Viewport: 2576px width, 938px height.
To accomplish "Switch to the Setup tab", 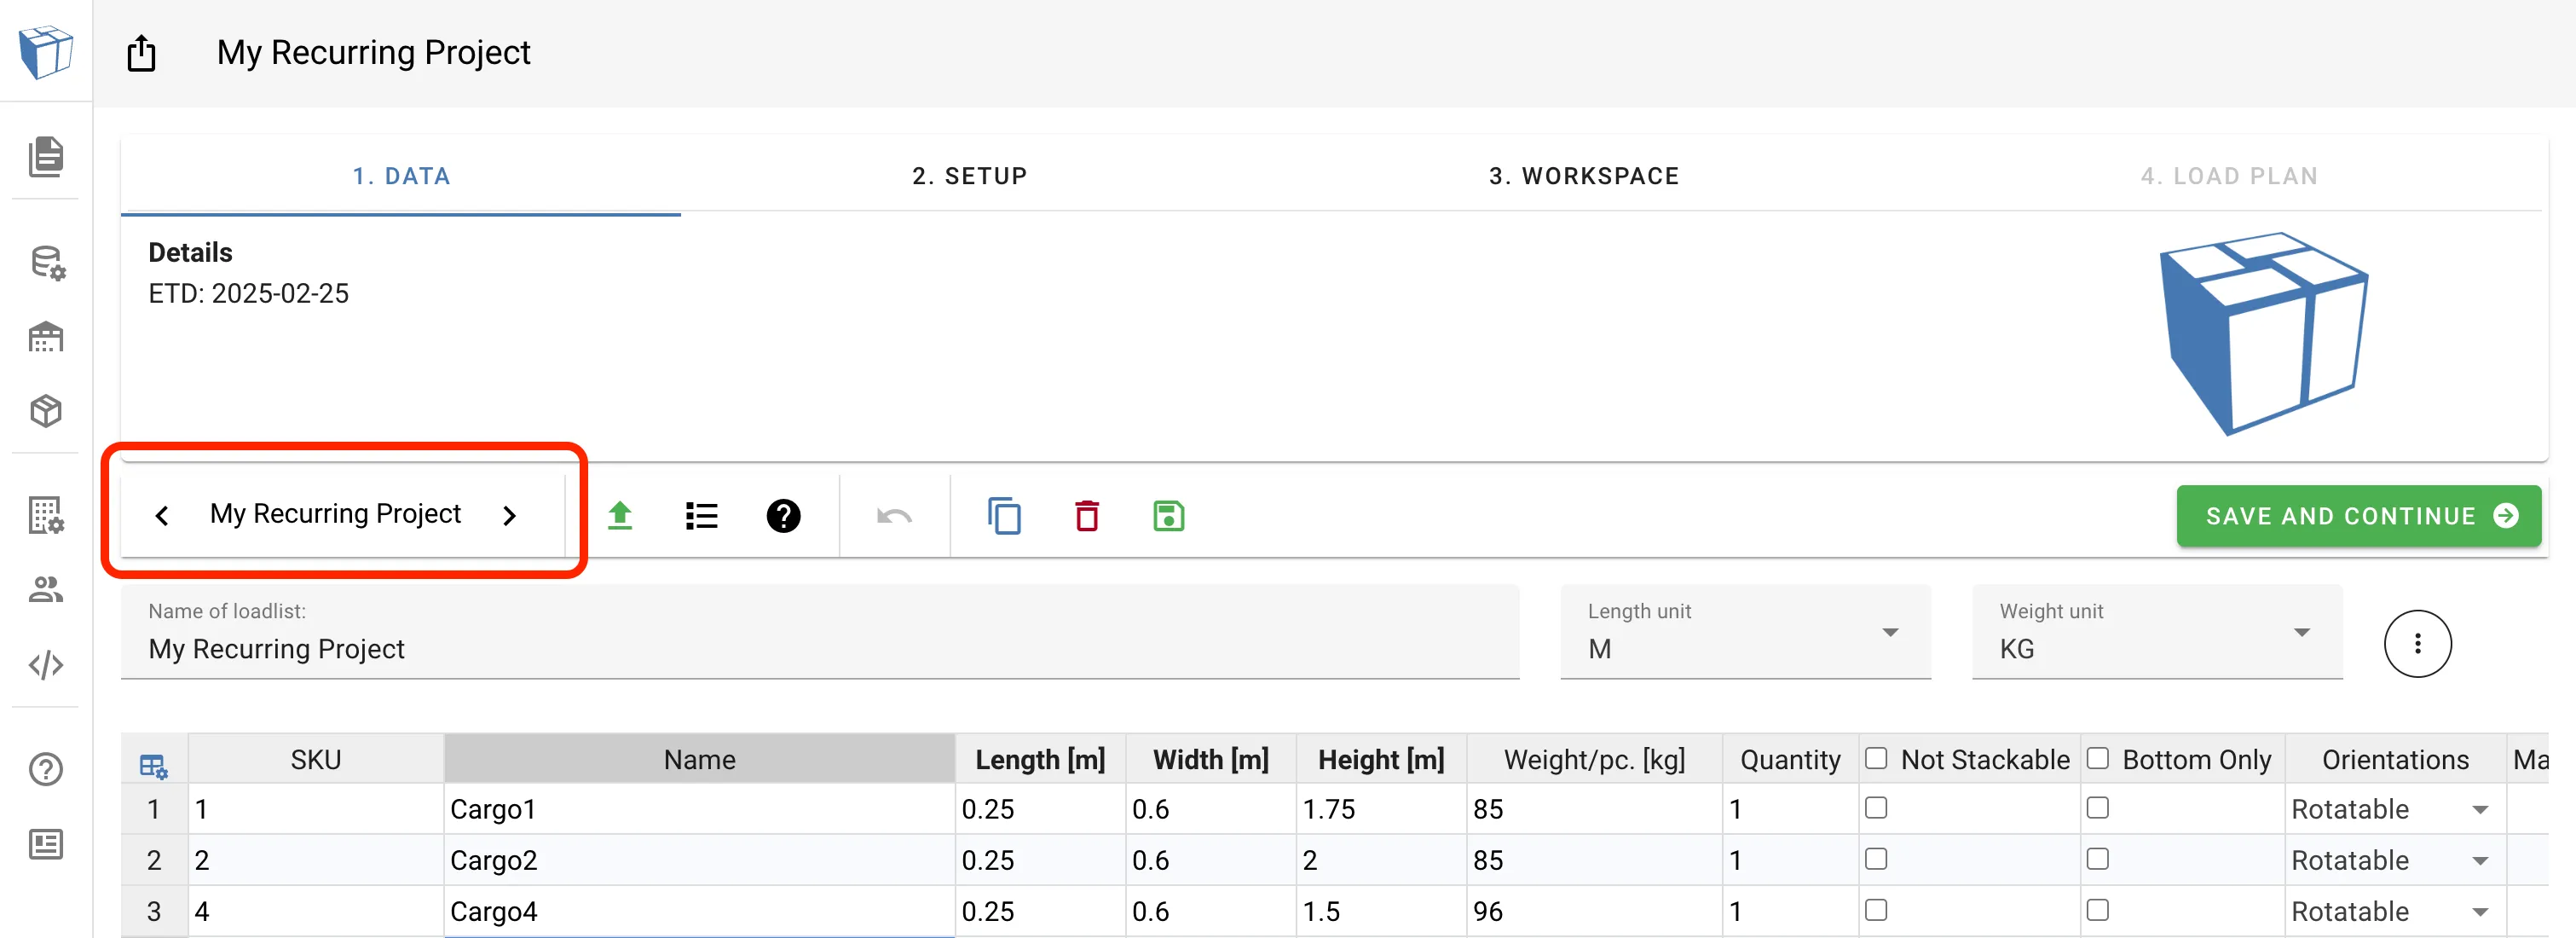I will click(968, 175).
